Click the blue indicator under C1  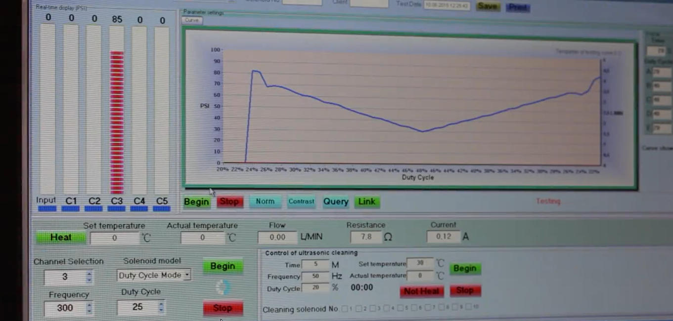coord(71,209)
